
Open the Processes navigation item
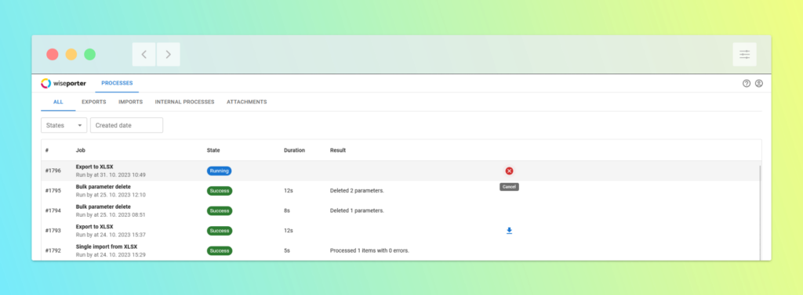[117, 83]
